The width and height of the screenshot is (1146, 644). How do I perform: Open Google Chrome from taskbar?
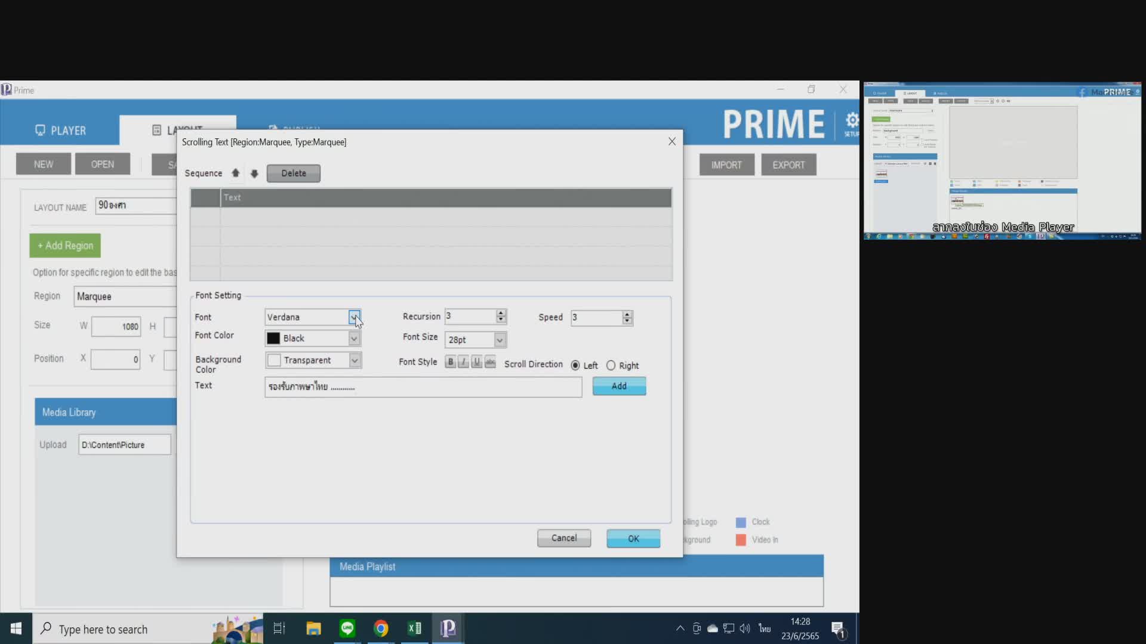(381, 628)
